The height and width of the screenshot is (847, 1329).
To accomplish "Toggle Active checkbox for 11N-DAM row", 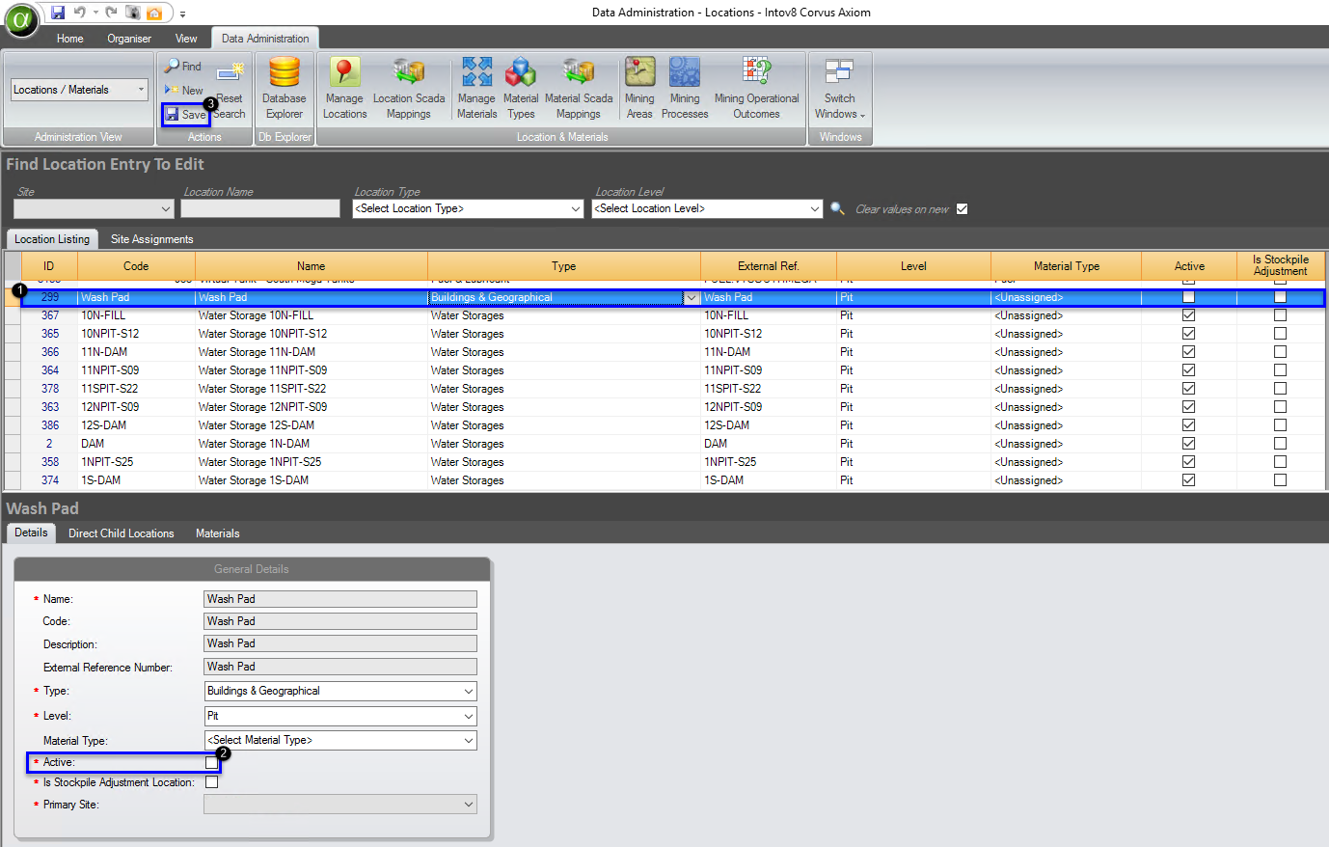I will coord(1188,352).
